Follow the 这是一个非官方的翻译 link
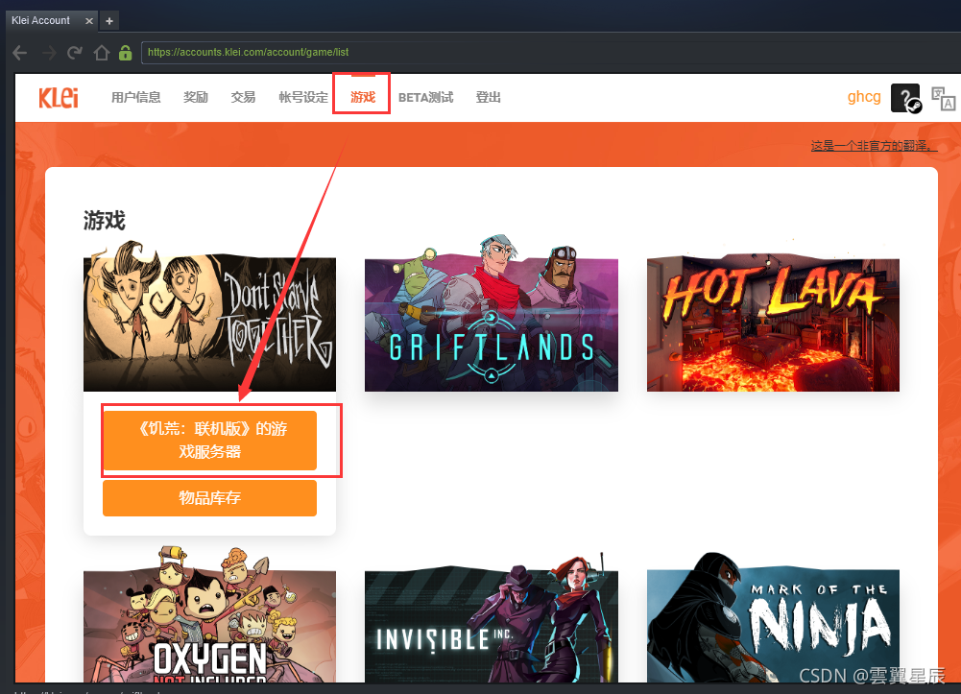The image size is (961, 694). pos(874,146)
